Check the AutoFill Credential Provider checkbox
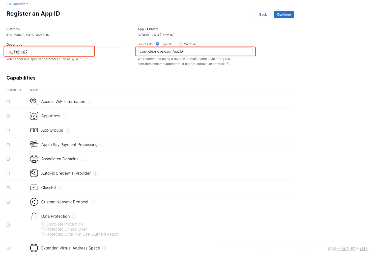This screenshot has height=253, width=370. pyautogui.click(x=8, y=173)
